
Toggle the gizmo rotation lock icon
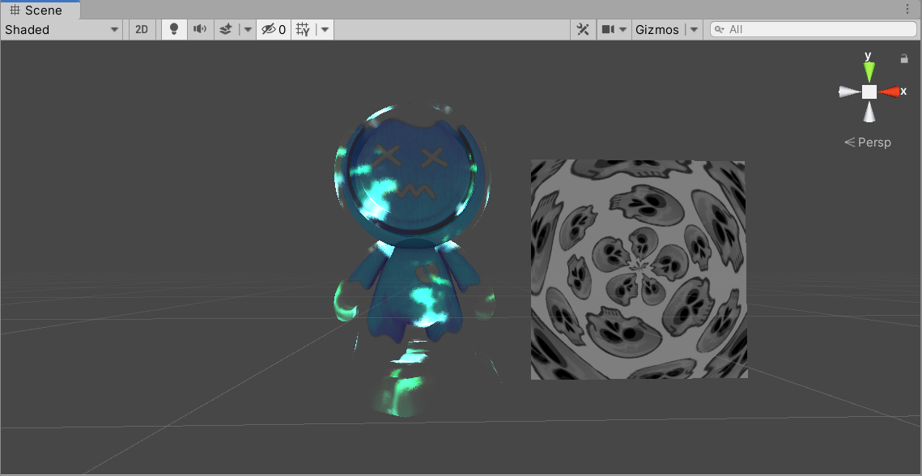(904, 58)
